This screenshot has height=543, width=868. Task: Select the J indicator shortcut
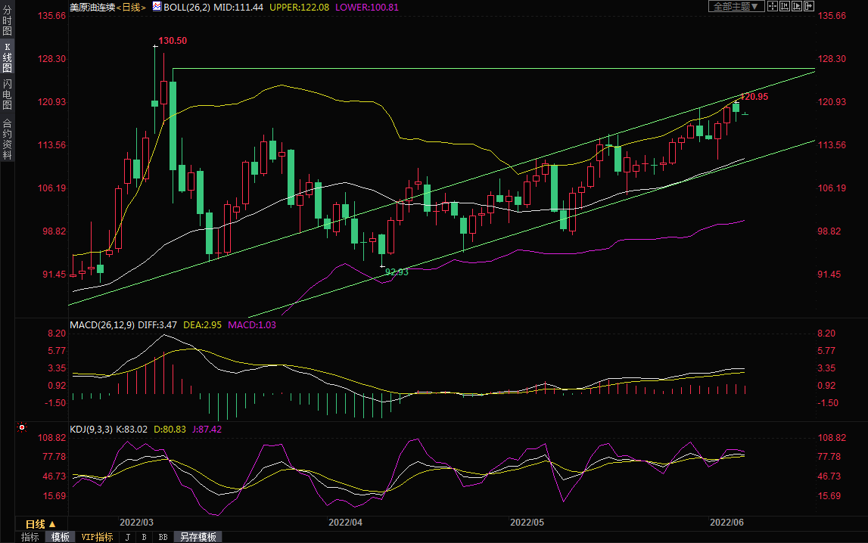(x=127, y=537)
